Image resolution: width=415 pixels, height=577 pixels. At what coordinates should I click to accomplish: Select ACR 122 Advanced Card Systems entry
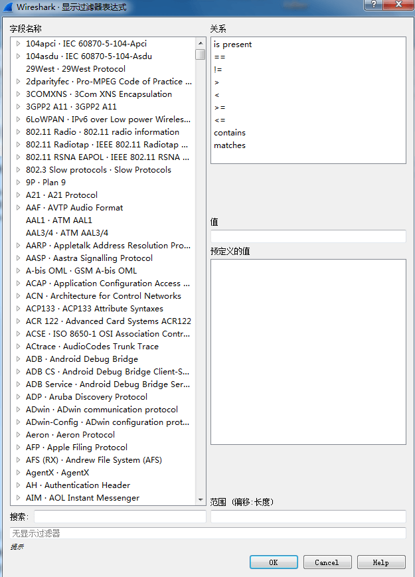[108, 321]
